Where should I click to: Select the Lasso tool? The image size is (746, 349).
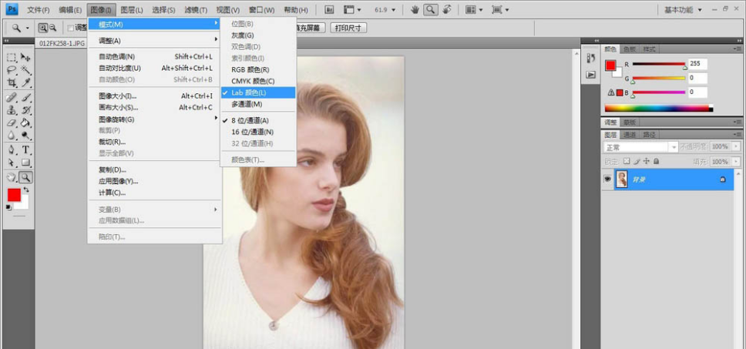point(12,69)
